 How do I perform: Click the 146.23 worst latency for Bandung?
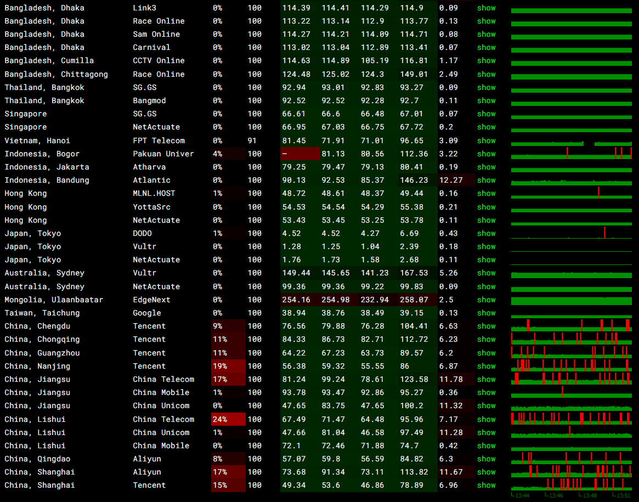click(414, 180)
